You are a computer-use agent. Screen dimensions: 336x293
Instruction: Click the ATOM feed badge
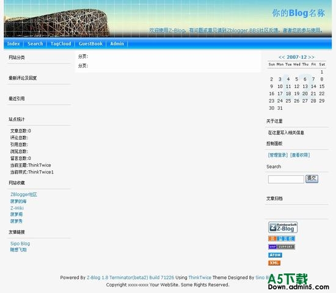click(x=275, y=255)
